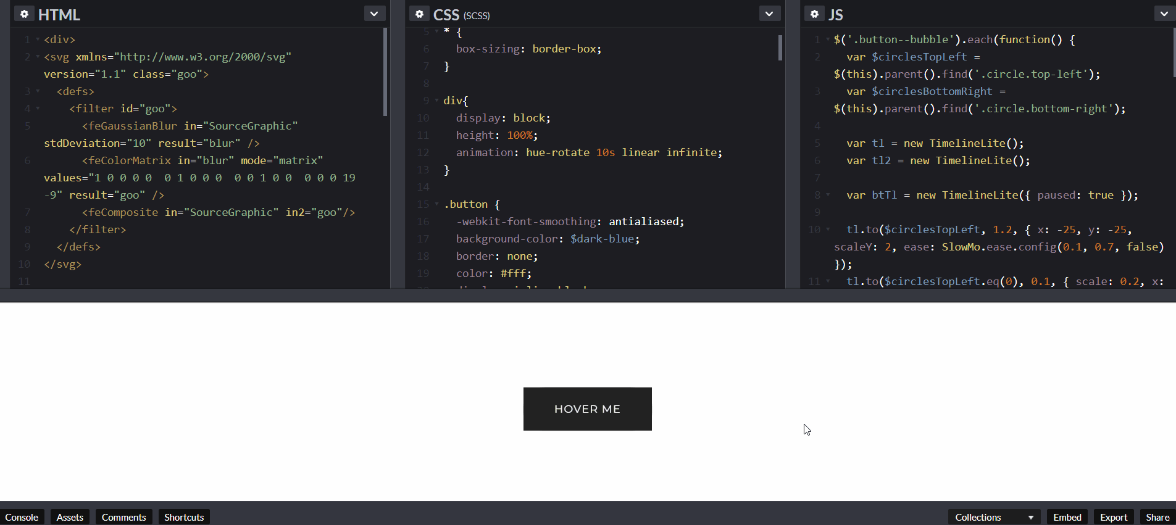The height and width of the screenshot is (525, 1176).
Task: Expand the CSS panel dropdown chevron
Action: pos(769,14)
